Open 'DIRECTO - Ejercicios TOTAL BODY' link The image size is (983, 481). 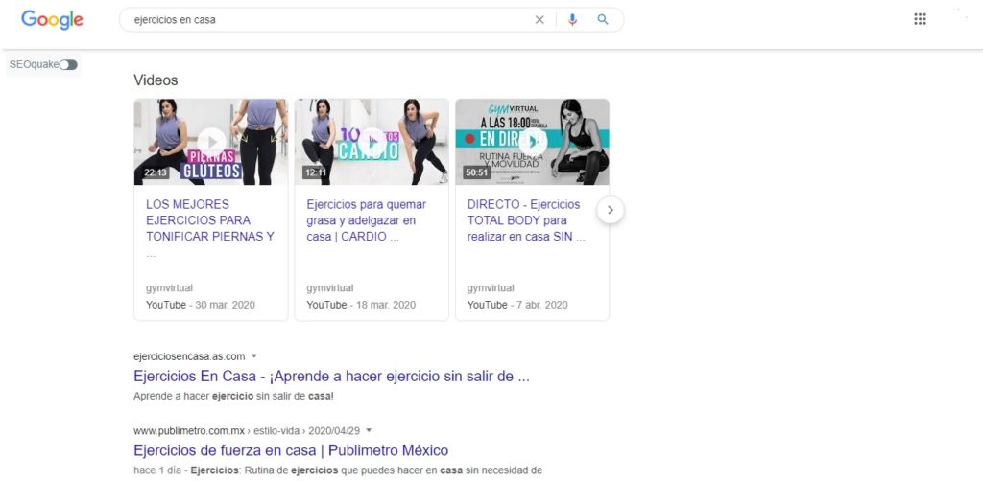tap(526, 220)
